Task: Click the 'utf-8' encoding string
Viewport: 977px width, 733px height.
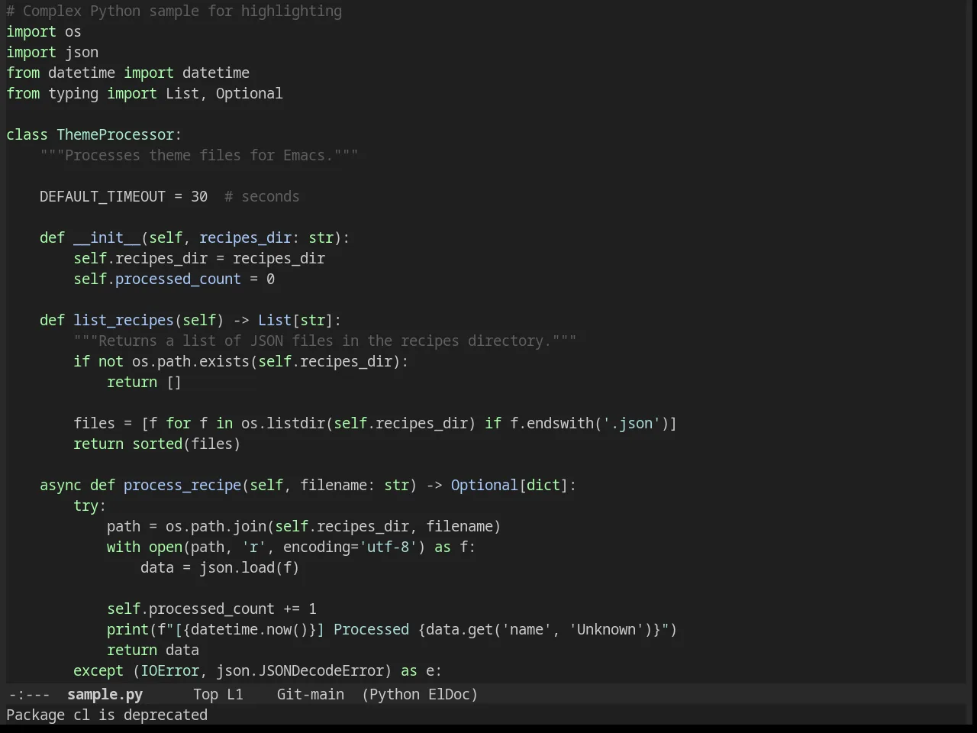Action: pyautogui.click(x=388, y=547)
